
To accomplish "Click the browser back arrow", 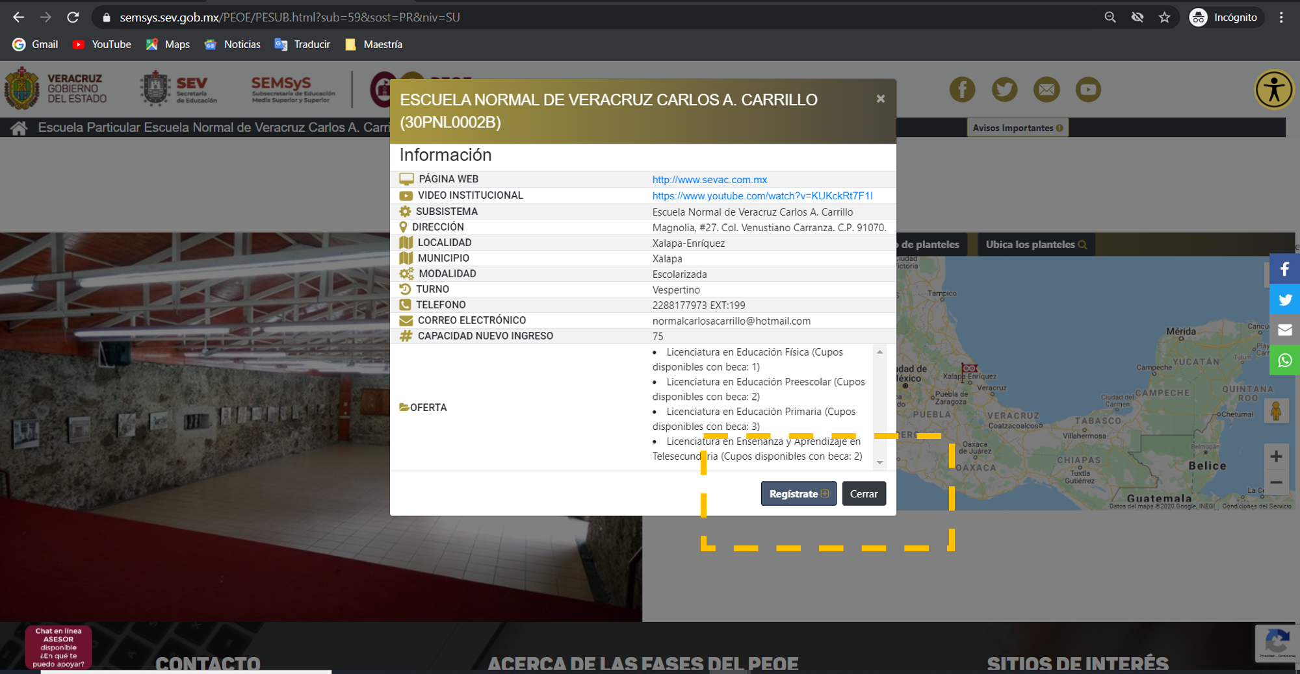I will pyautogui.click(x=18, y=18).
